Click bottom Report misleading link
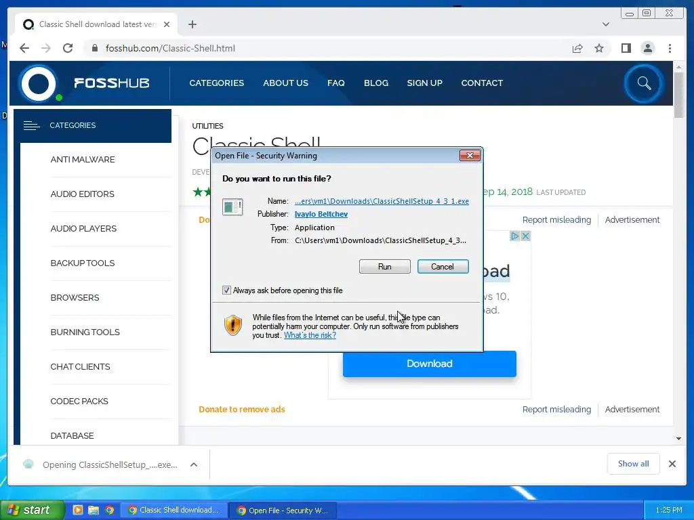 [556, 410]
